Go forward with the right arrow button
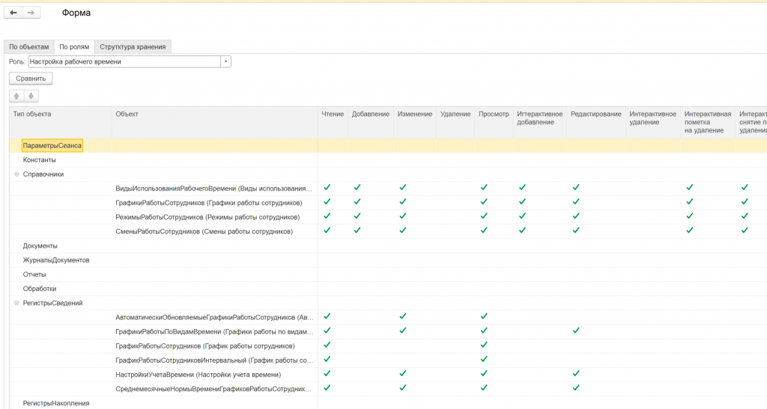Viewport: 767px width, 409px height. (31, 13)
